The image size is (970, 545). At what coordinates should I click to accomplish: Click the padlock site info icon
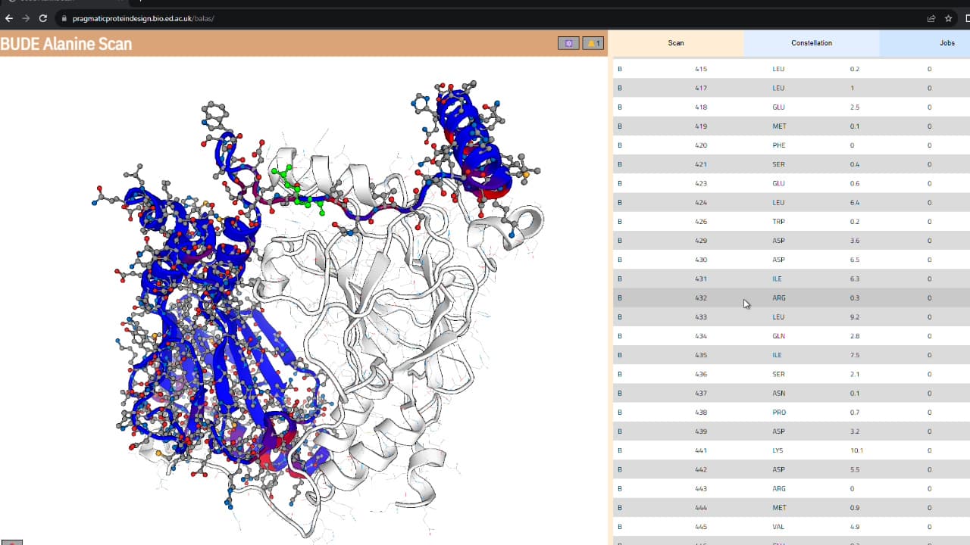[x=64, y=18]
